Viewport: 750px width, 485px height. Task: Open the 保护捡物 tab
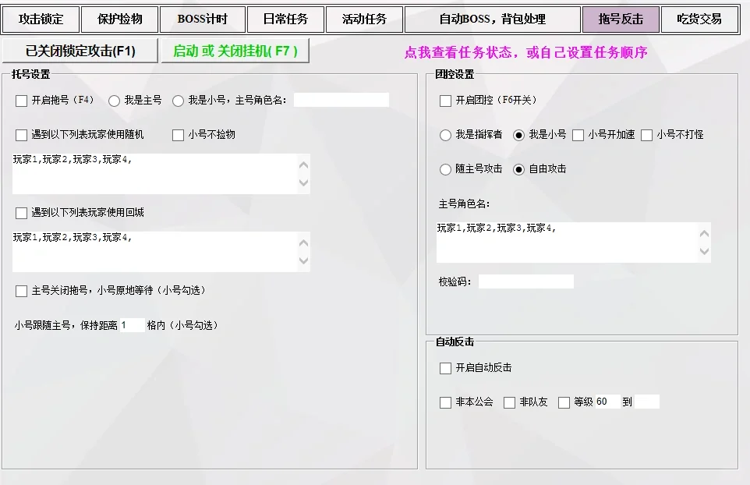click(x=119, y=19)
